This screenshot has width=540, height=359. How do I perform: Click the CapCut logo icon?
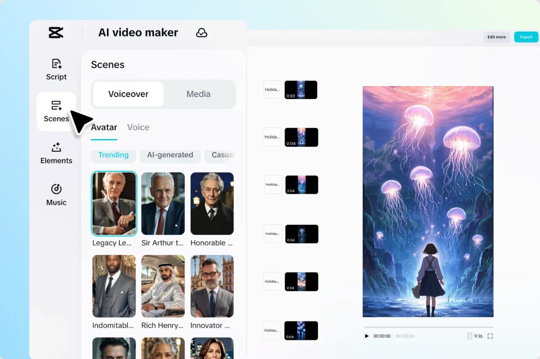(x=56, y=33)
